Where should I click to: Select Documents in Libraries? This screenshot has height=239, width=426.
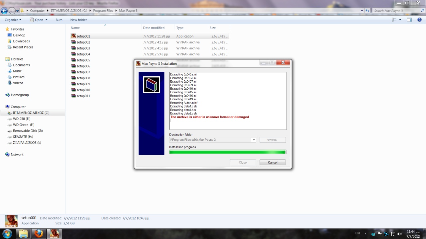coord(21,65)
